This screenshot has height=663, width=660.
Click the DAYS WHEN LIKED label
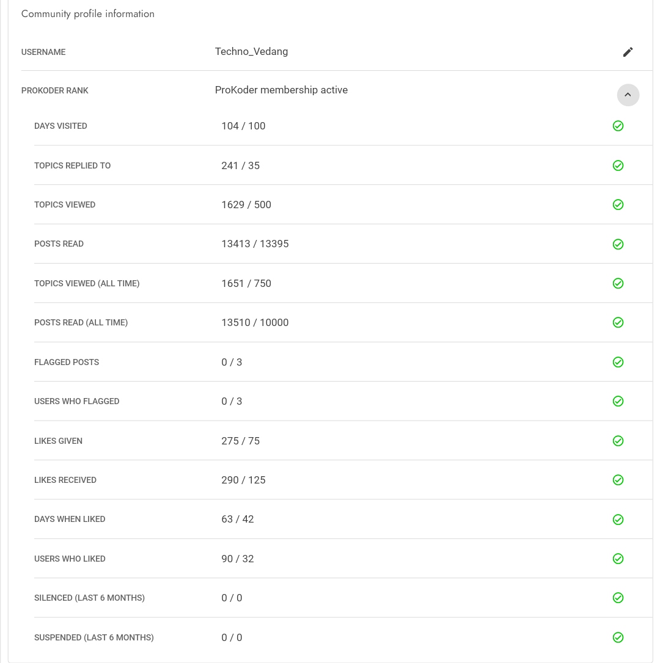[x=70, y=520]
